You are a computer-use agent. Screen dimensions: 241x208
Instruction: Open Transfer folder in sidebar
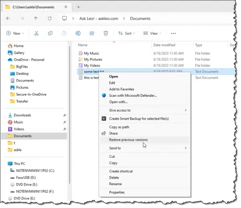22,101
